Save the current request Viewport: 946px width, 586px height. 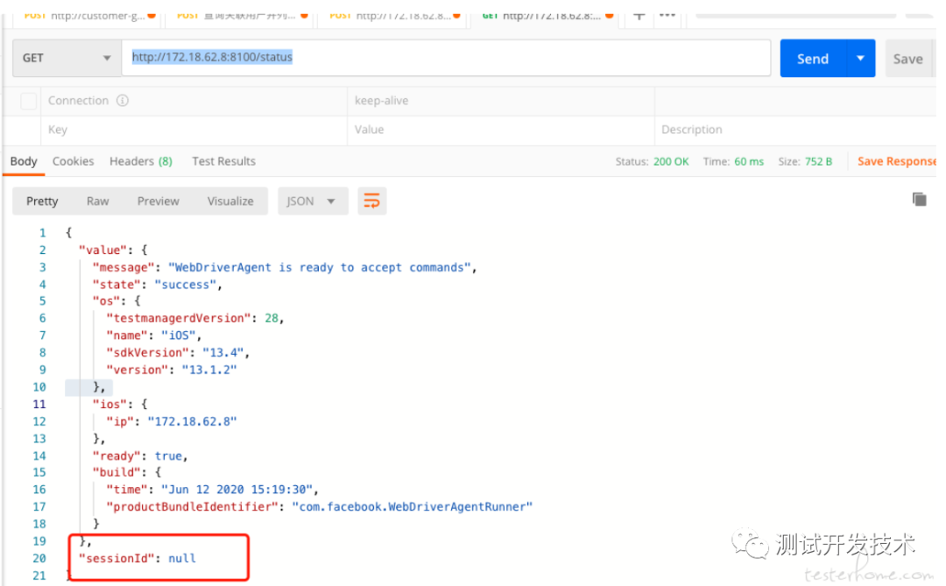[x=908, y=58]
